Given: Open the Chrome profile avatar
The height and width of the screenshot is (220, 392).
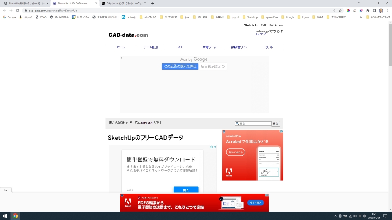Looking at the screenshot, I should point(381,11).
